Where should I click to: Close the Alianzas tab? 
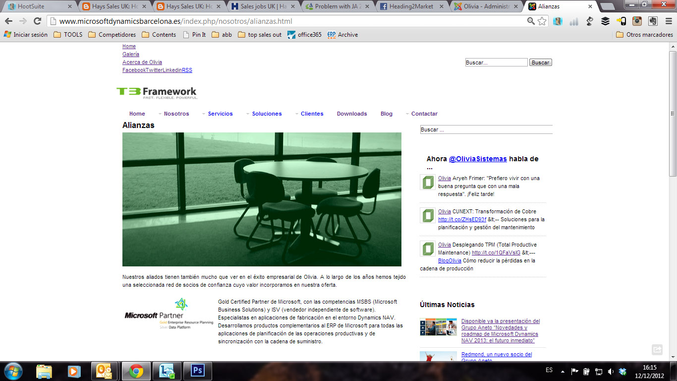click(590, 7)
